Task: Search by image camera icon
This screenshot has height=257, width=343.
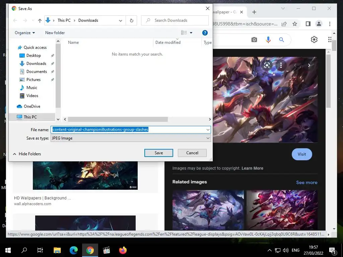Action: pyautogui.click(x=254, y=39)
